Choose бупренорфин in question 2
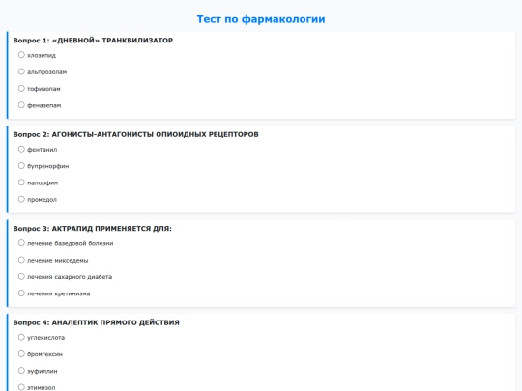Screen dimensions: 522x391 tap(21, 166)
